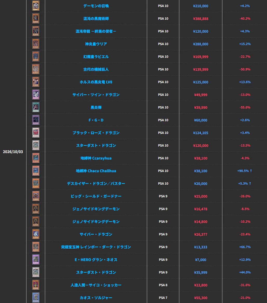This screenshot has height=303, width=267.
Task: Open the 人造人間－サイコ・ショッカー link
Action: pos(96,285)
